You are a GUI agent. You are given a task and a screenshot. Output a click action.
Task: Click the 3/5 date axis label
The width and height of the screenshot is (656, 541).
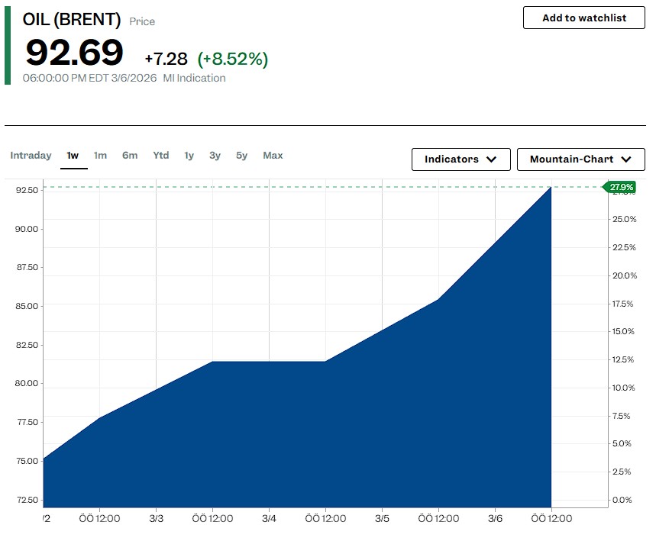(x=382, y=518)
